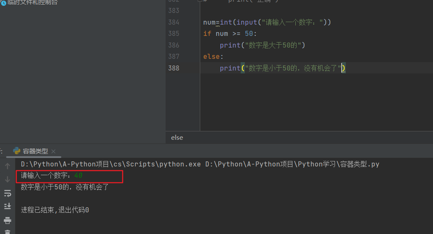Image resolution: width=433 pixels, height=234 pixels.
Task: Click line number 384 in gutter
Action: 174,22
